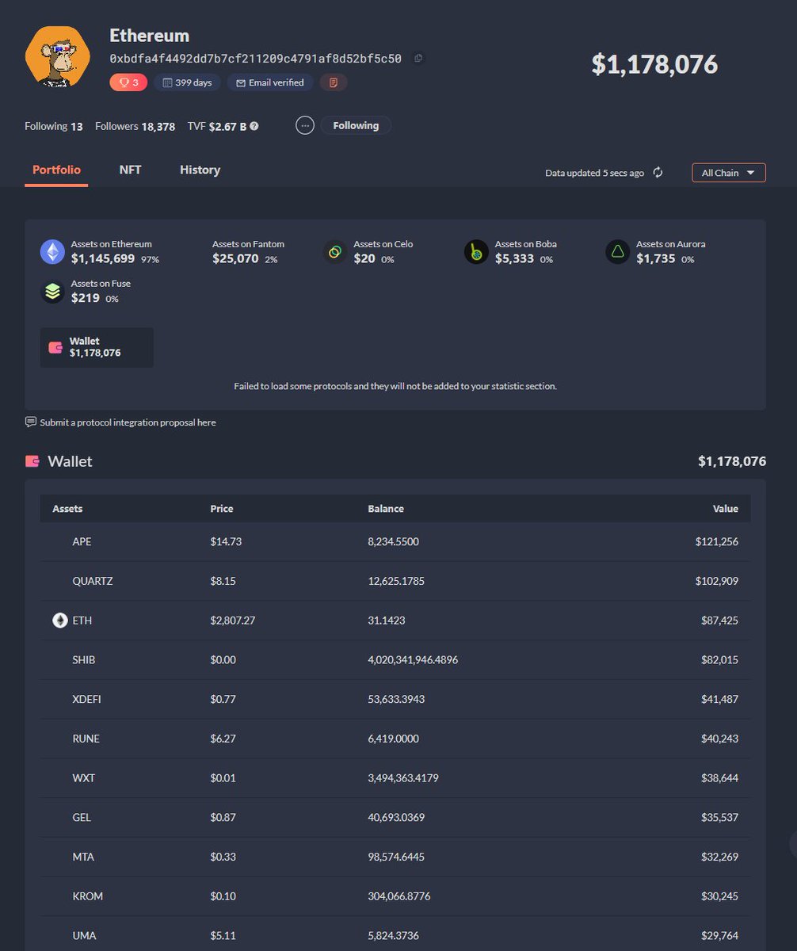797x951 pixels.
Task: Select the QUARTZ asset name
Action: tap(93, 581)
